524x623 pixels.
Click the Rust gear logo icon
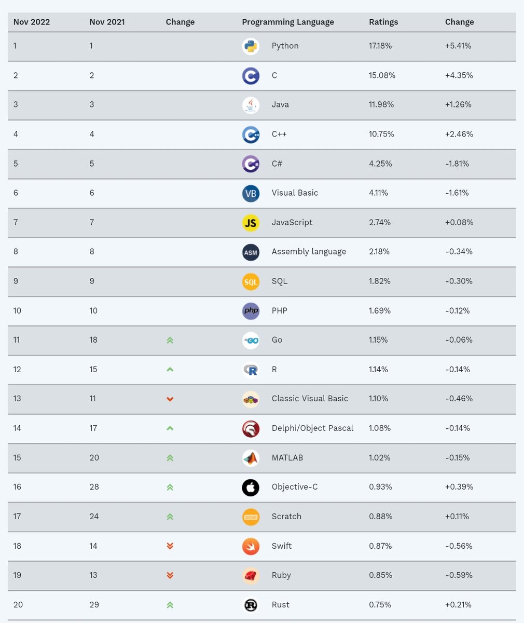click(251, 605)
